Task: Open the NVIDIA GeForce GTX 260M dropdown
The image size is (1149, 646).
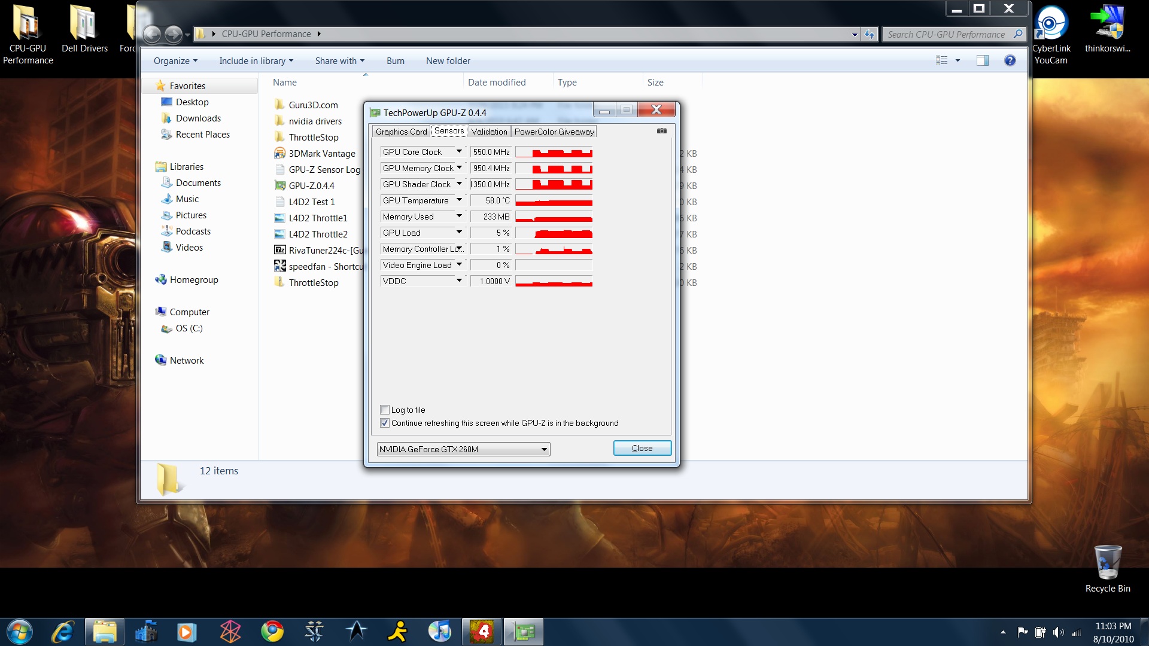Action: coord(463,449)
